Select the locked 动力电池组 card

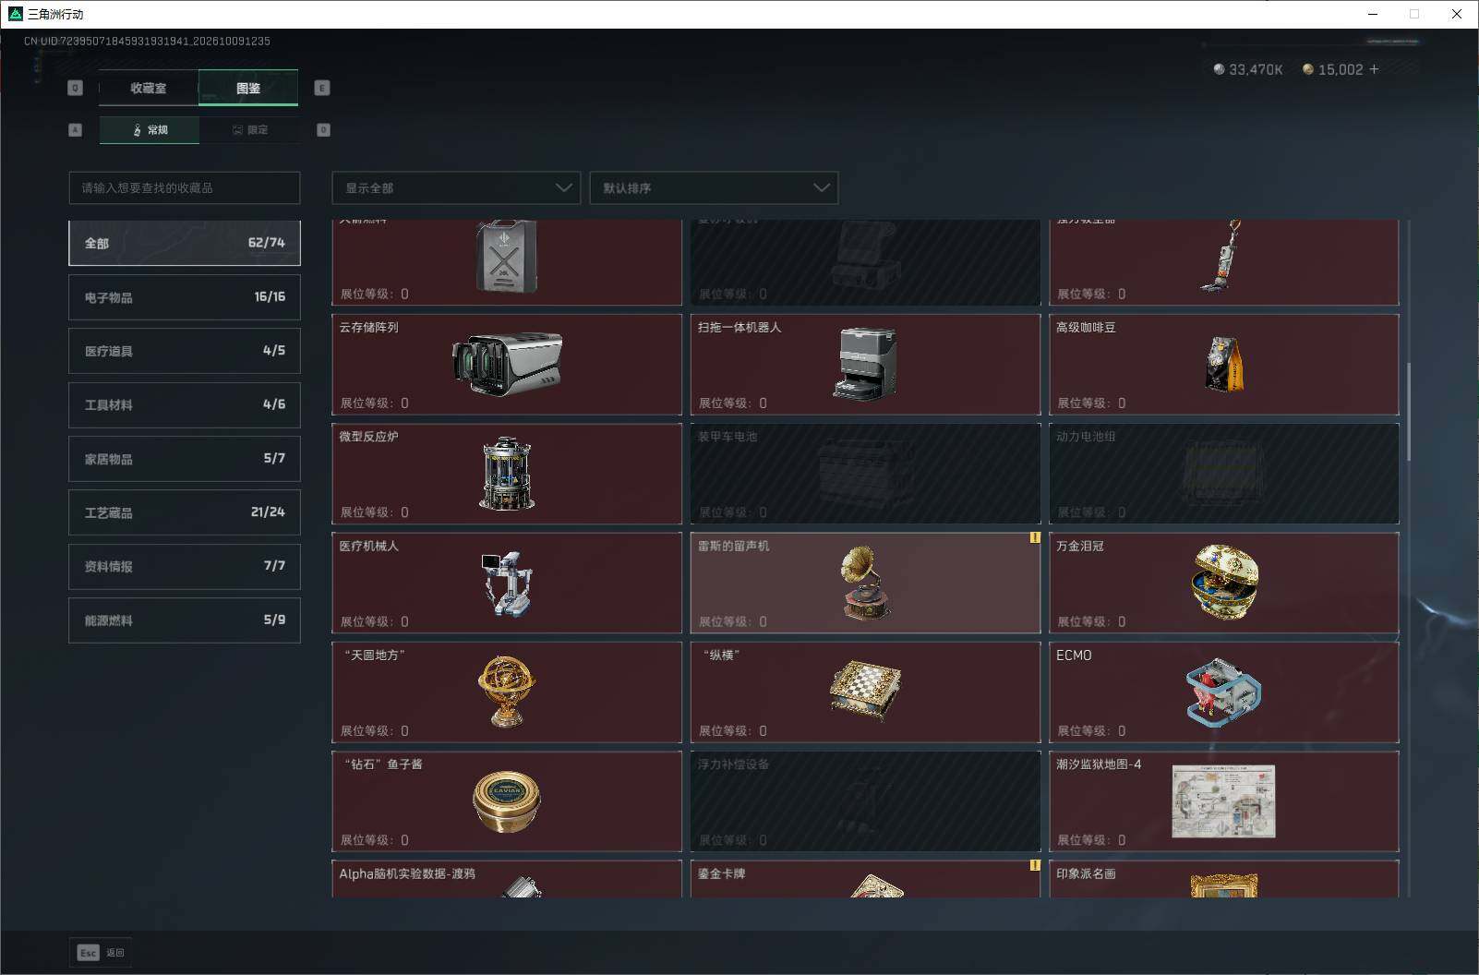coord(1224,473)
